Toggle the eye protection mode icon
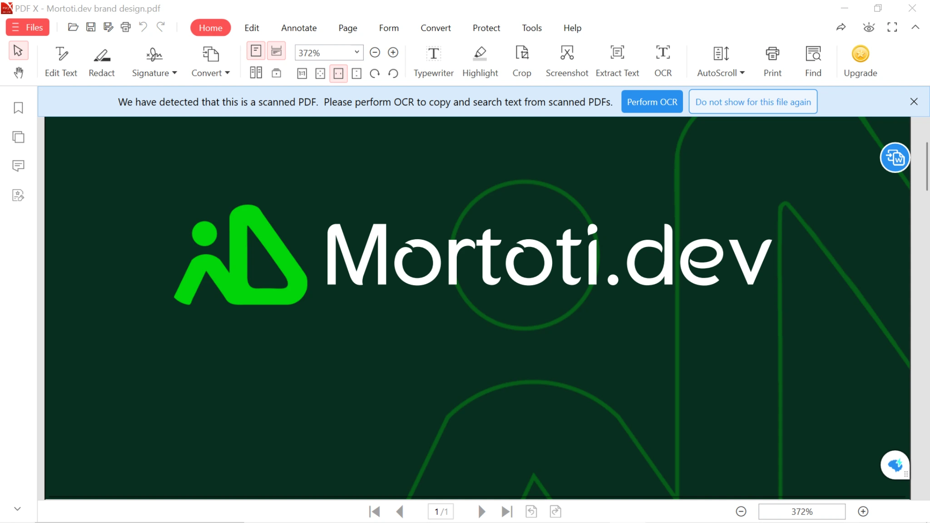 point(869,27)
